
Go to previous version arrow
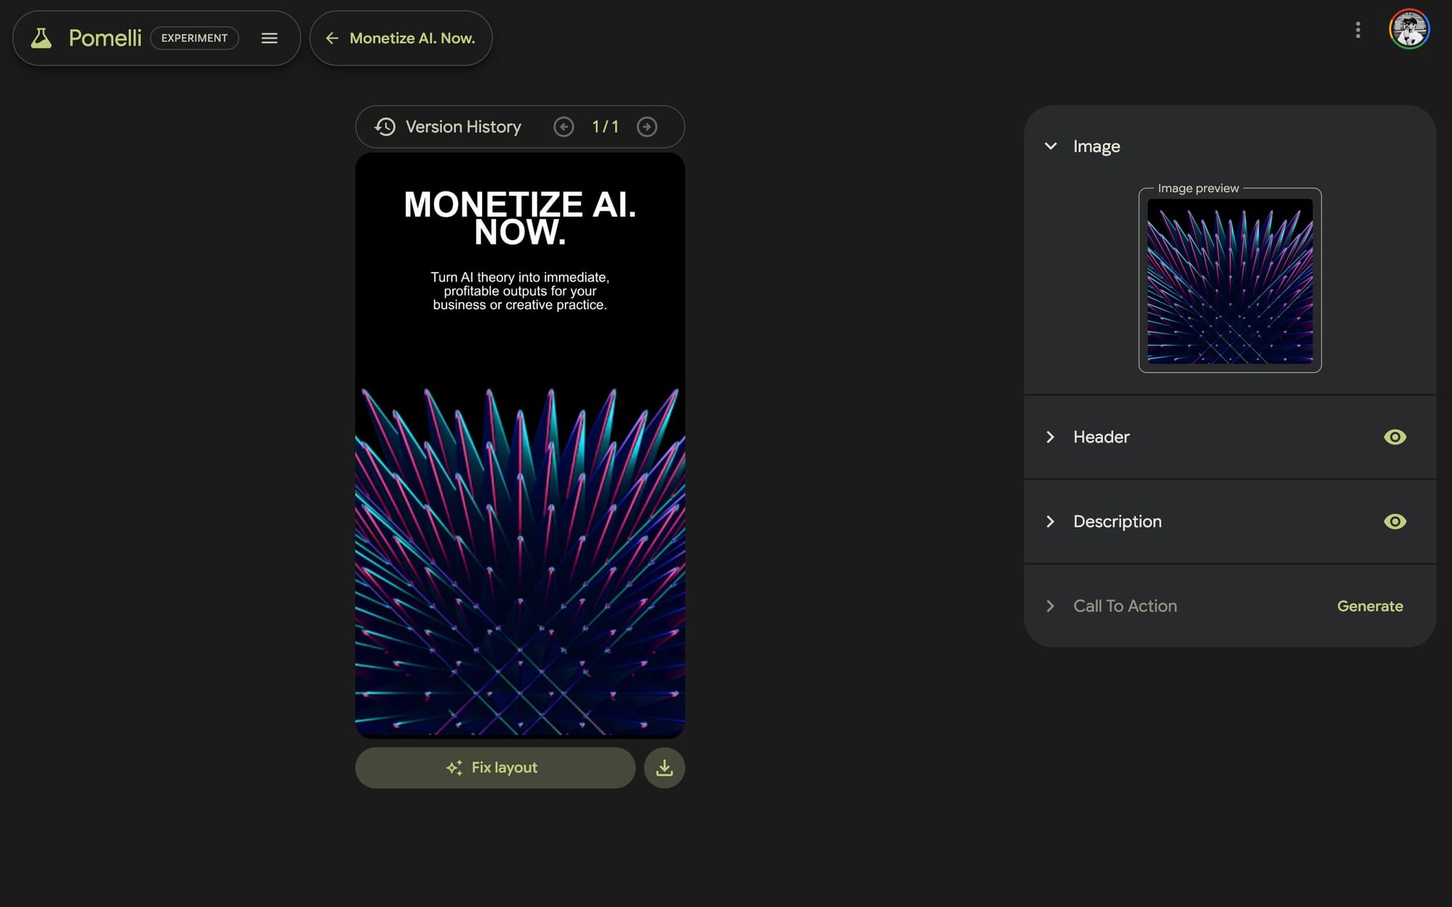pos(563,127)
